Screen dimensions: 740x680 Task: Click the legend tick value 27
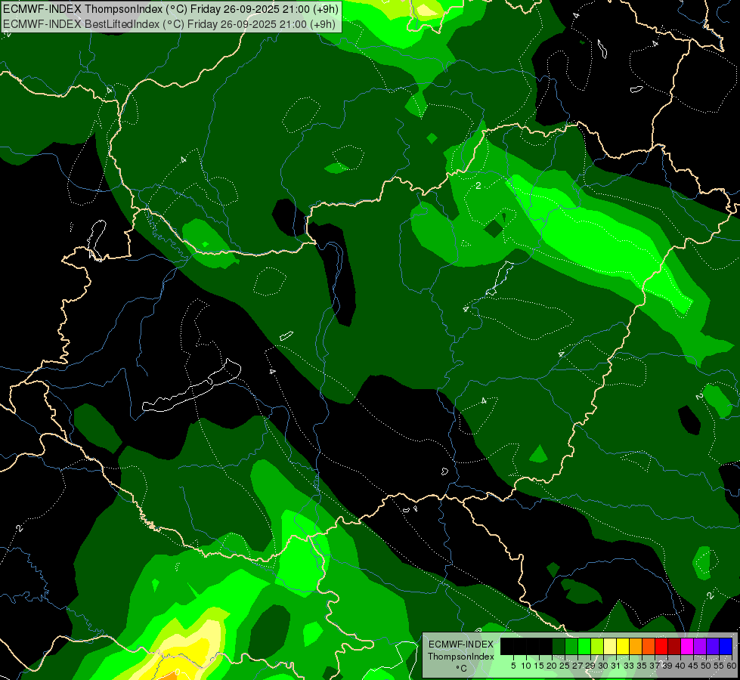coord(577,666)
